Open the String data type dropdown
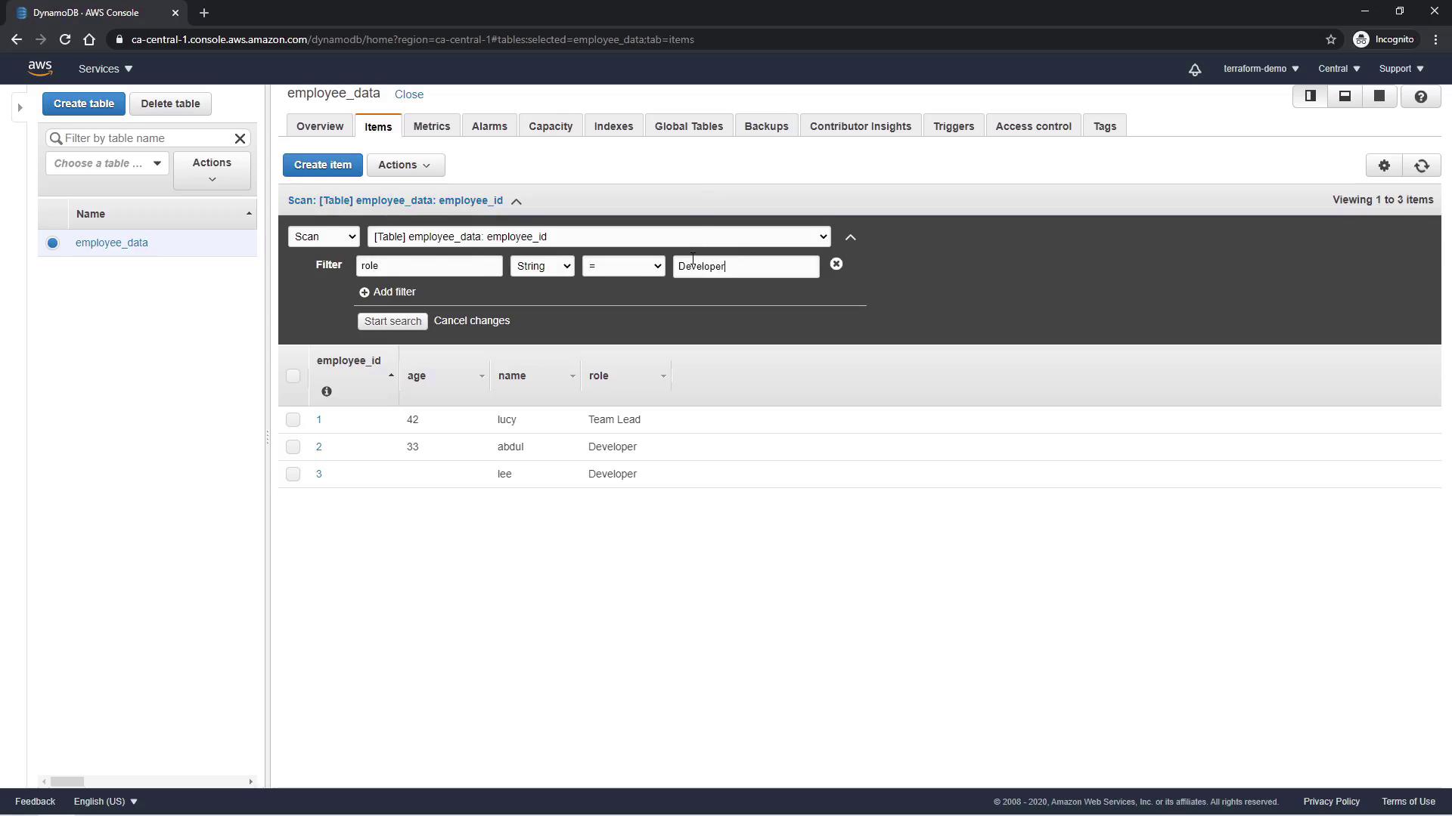This screenshot has width=1452, height=816. pyautogui.click(x=542, y=266)
